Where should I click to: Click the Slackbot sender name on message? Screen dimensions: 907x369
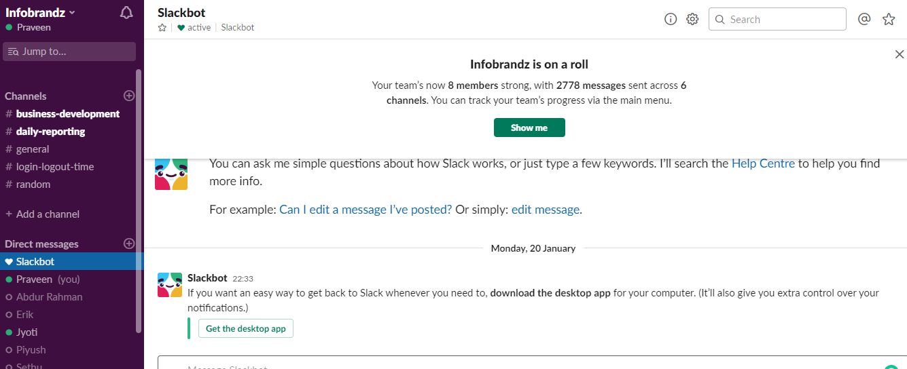click(x=207, y=278)
